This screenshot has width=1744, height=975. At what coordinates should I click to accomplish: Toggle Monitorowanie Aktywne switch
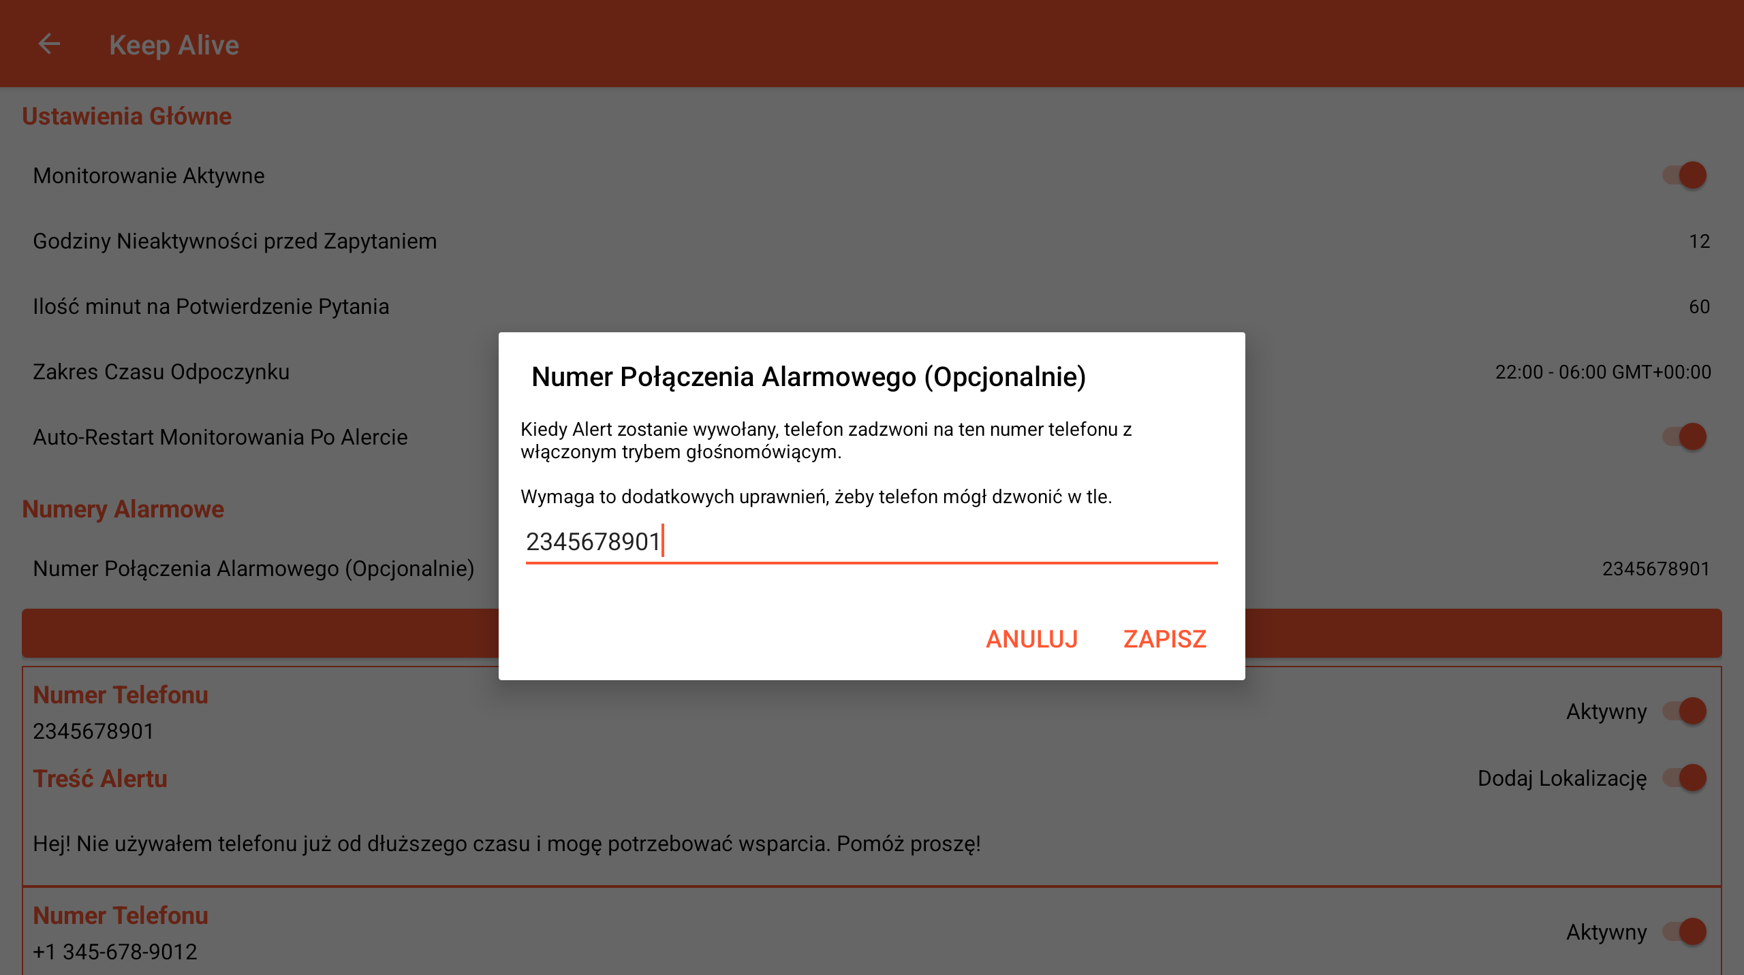[x=1684, y=176]
